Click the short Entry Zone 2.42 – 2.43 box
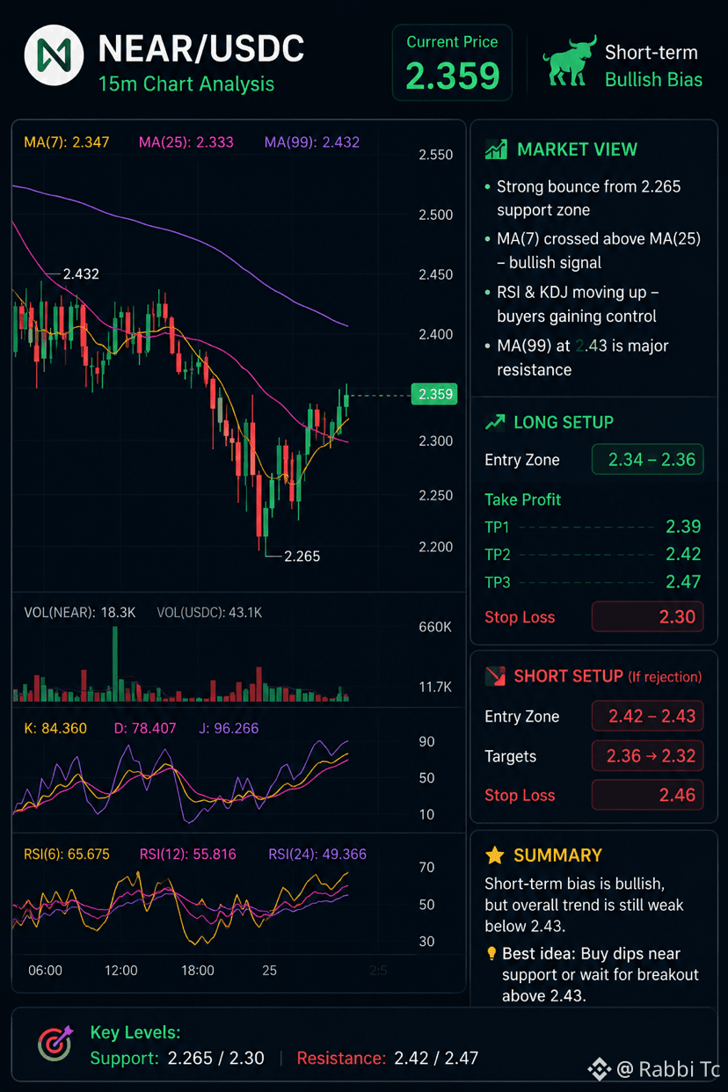The image size is (728, 1092). tap(648, 716)
